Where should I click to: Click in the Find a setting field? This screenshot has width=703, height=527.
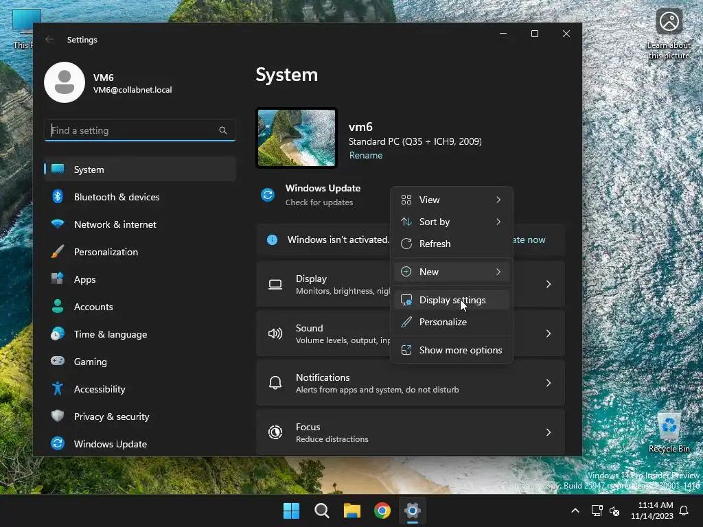(x=140, y=130)
